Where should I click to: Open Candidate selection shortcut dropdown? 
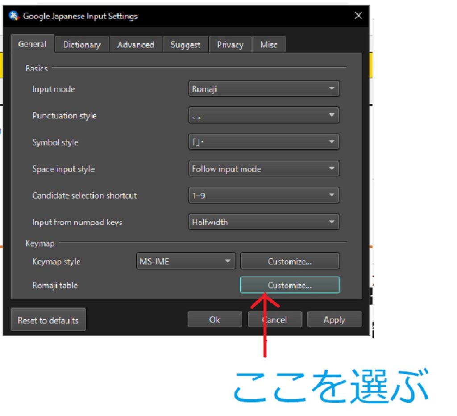pyautogui.click(x=264, y=195)
